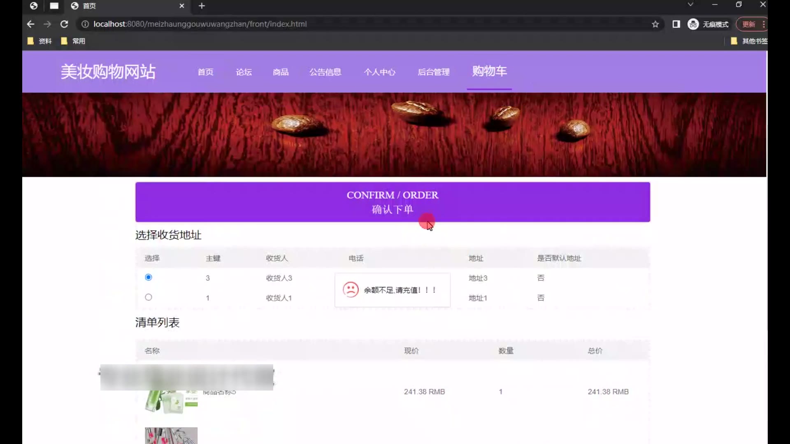Bookmark this page with star icon
The height and width of the screenshot is (444, 790).
click(x=655, y=24)
